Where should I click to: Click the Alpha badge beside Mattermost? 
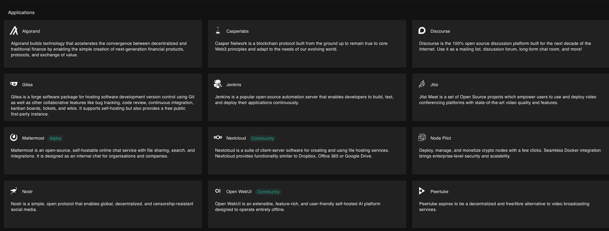coord(55,138)
